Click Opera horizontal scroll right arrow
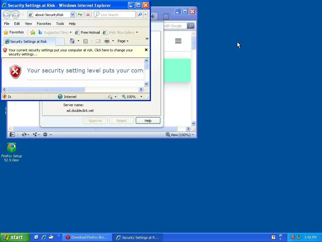 tap(188, 129)
